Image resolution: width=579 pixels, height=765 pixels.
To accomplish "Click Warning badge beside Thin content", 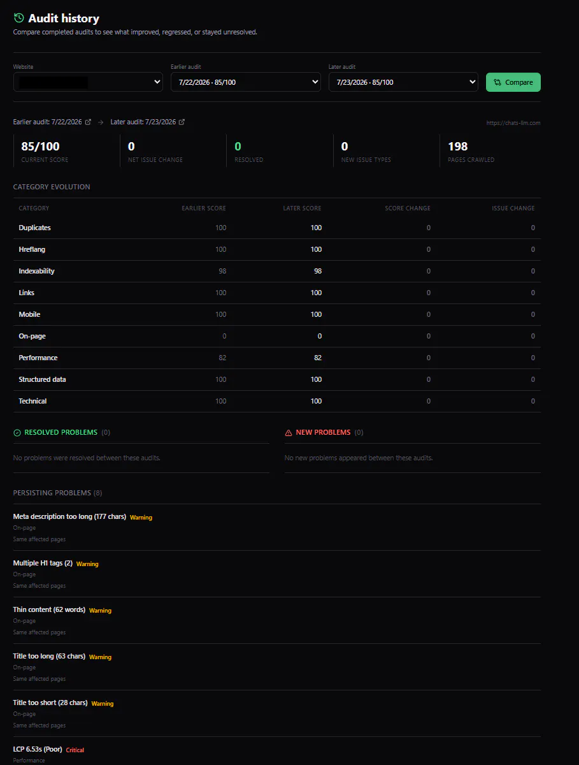I will coord(100,611).
